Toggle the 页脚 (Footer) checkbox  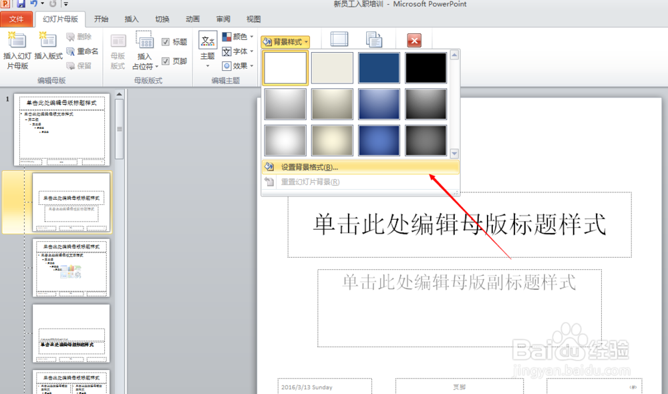pyautogui.click(x=166, y=61)
